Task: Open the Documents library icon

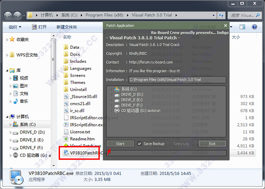Action: [15, 94]
